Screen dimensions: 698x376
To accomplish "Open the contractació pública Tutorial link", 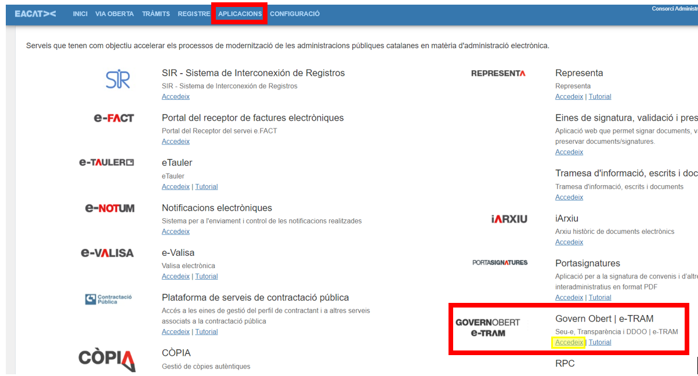I will click(x=207, y=332).
